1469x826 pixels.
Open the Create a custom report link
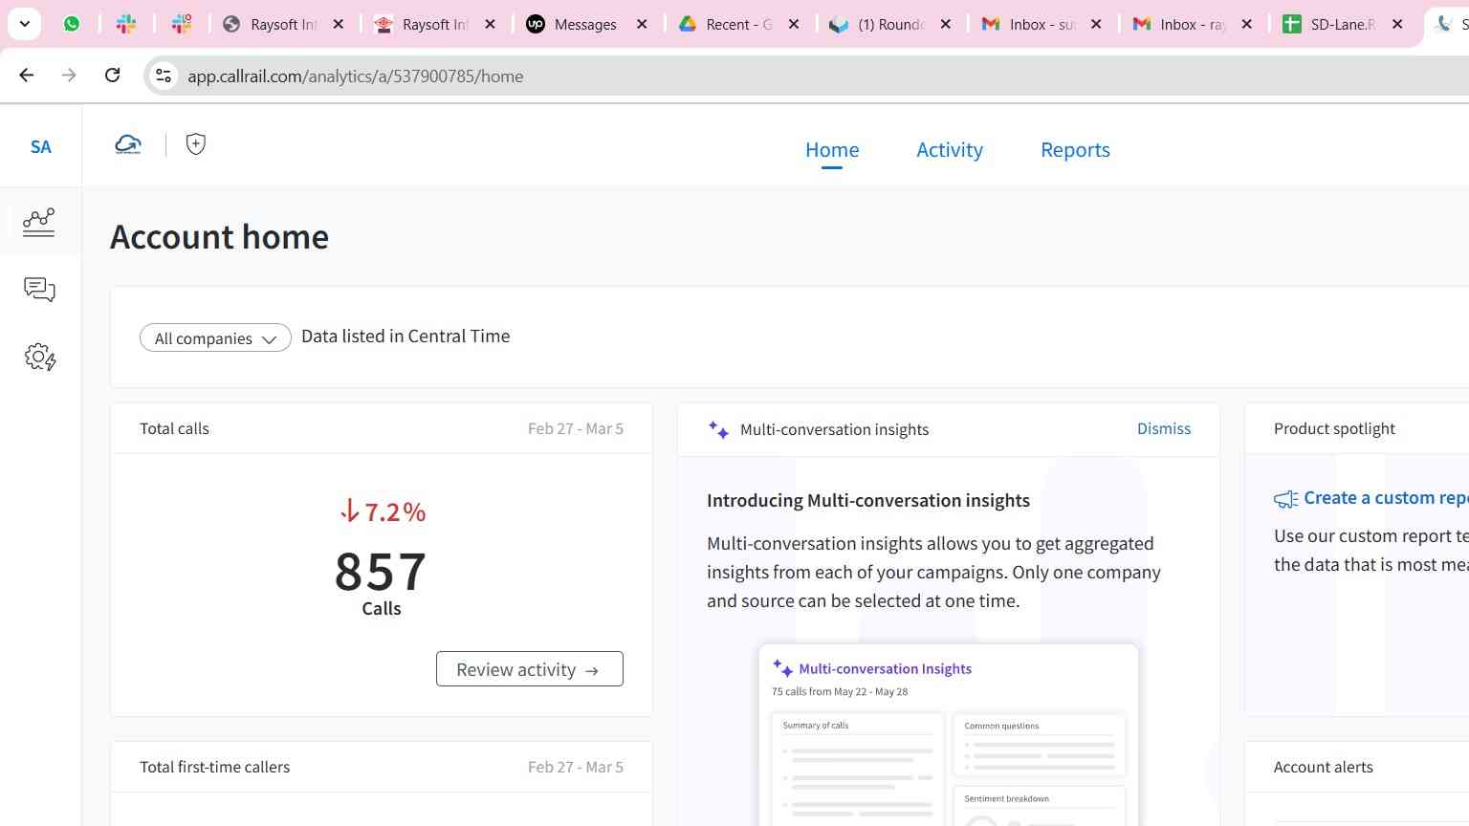tap(1386, 498)
